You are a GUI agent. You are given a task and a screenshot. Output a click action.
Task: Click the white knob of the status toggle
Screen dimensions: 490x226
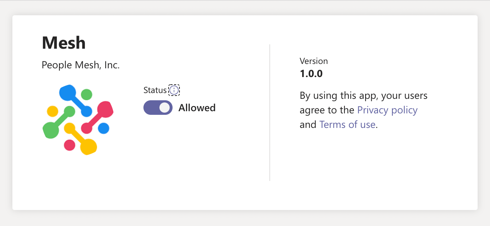(x=165, y=108)
